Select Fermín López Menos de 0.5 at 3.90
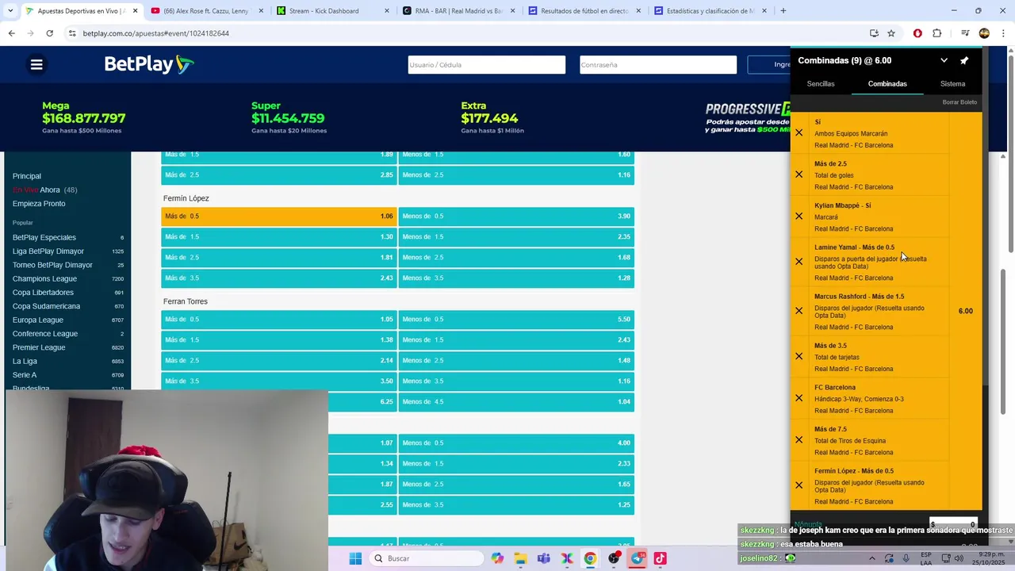The height and width of the screenshot is (571, 1015). [516, 217]
